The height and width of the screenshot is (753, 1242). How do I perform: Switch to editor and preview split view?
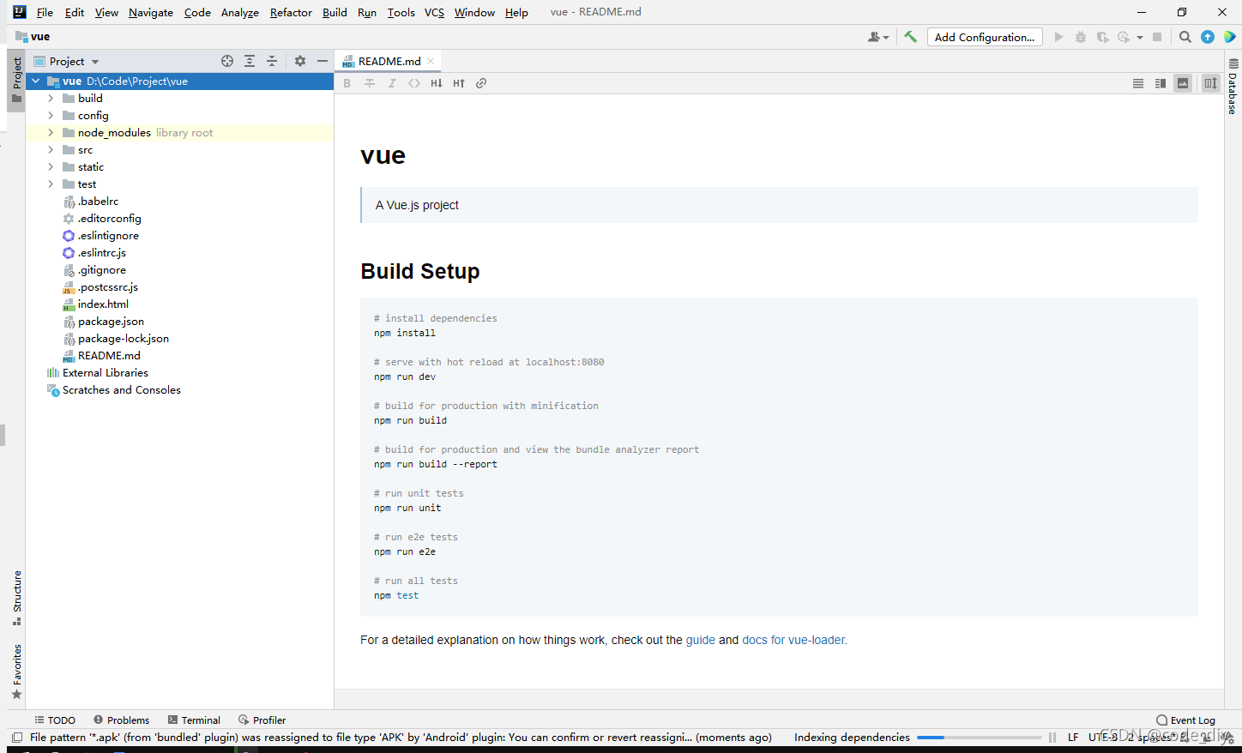tap(1161, 83)
